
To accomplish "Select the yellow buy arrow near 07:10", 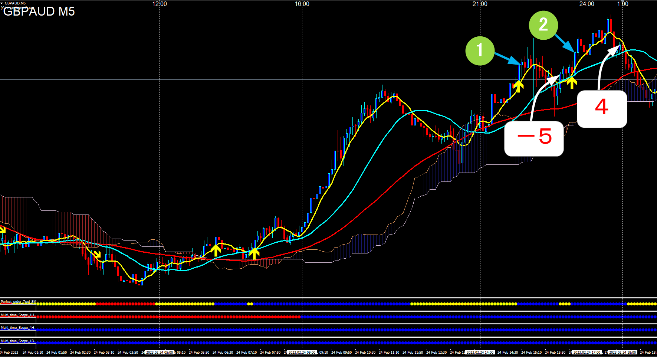I will click(254, 254).
